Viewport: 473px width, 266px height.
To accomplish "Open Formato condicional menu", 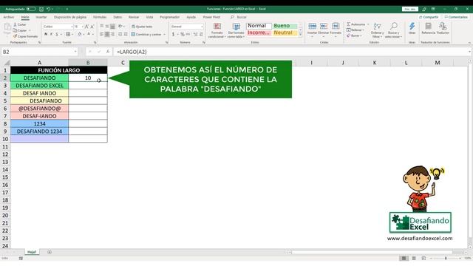I will pyautogui.click(x=217, y=30).
